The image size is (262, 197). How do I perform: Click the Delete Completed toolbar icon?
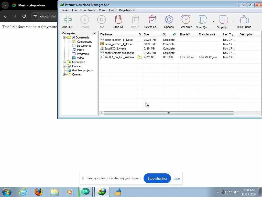pos(152,19)
